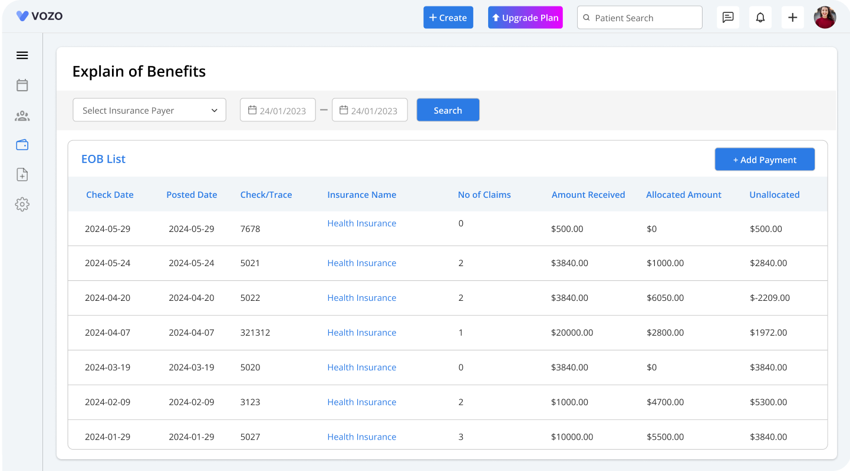
Task: Open the Select Insurance Payer dropdown
Action: pos(149,110)
